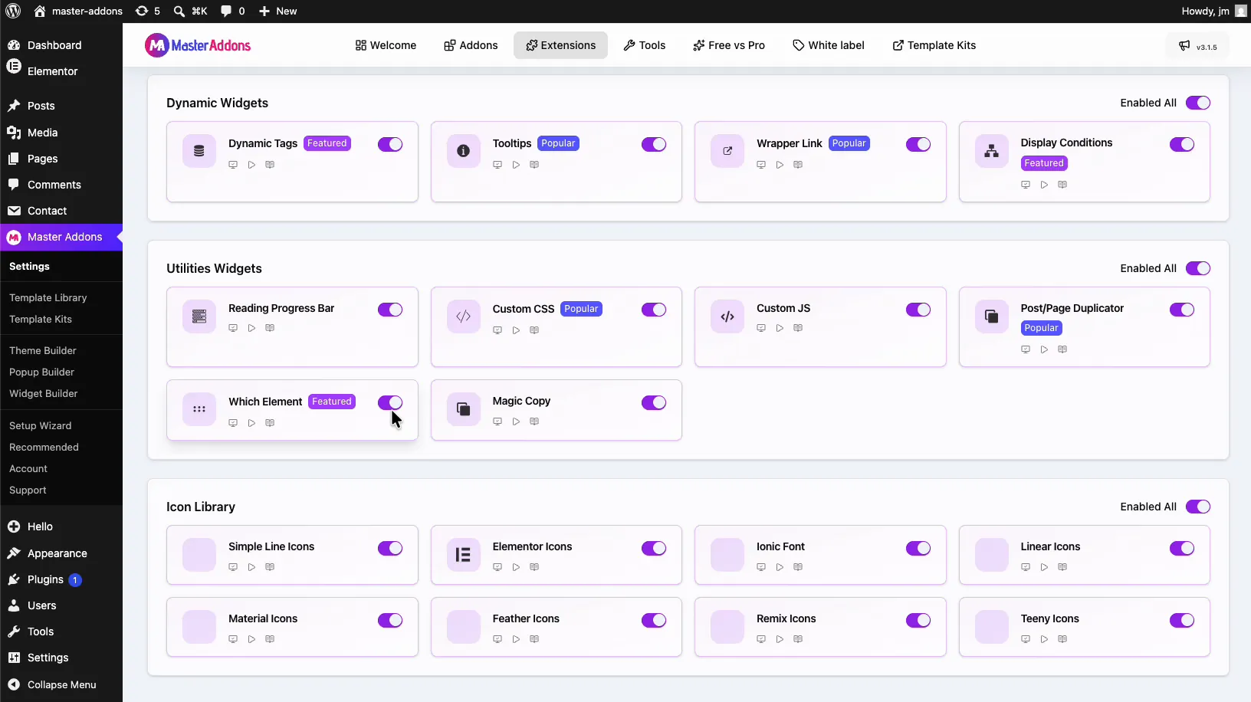Open Template Library submenu link
The image size is (1251, 702).
48,297
